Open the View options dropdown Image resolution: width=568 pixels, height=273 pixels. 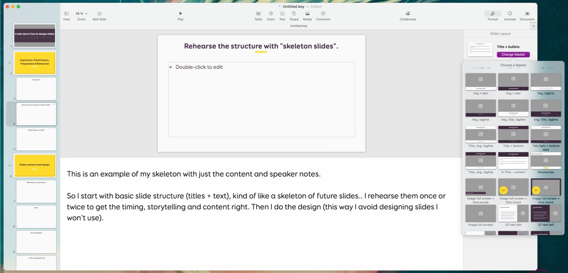coord(66,14)
